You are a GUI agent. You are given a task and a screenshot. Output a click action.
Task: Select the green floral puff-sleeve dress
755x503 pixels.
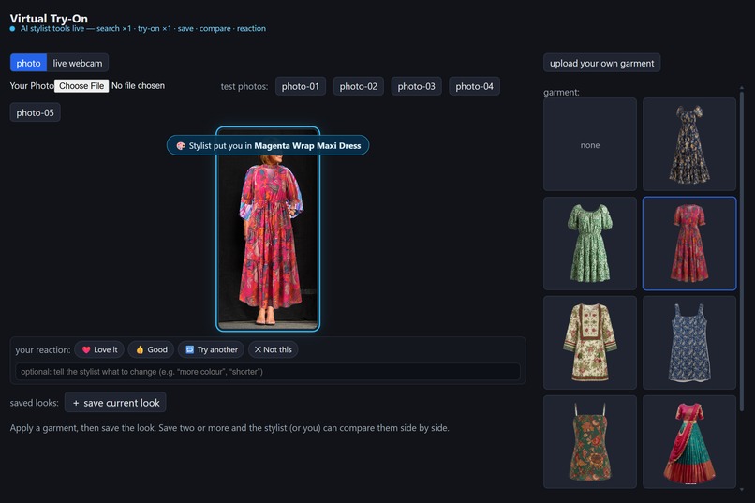tap(590, 244)
